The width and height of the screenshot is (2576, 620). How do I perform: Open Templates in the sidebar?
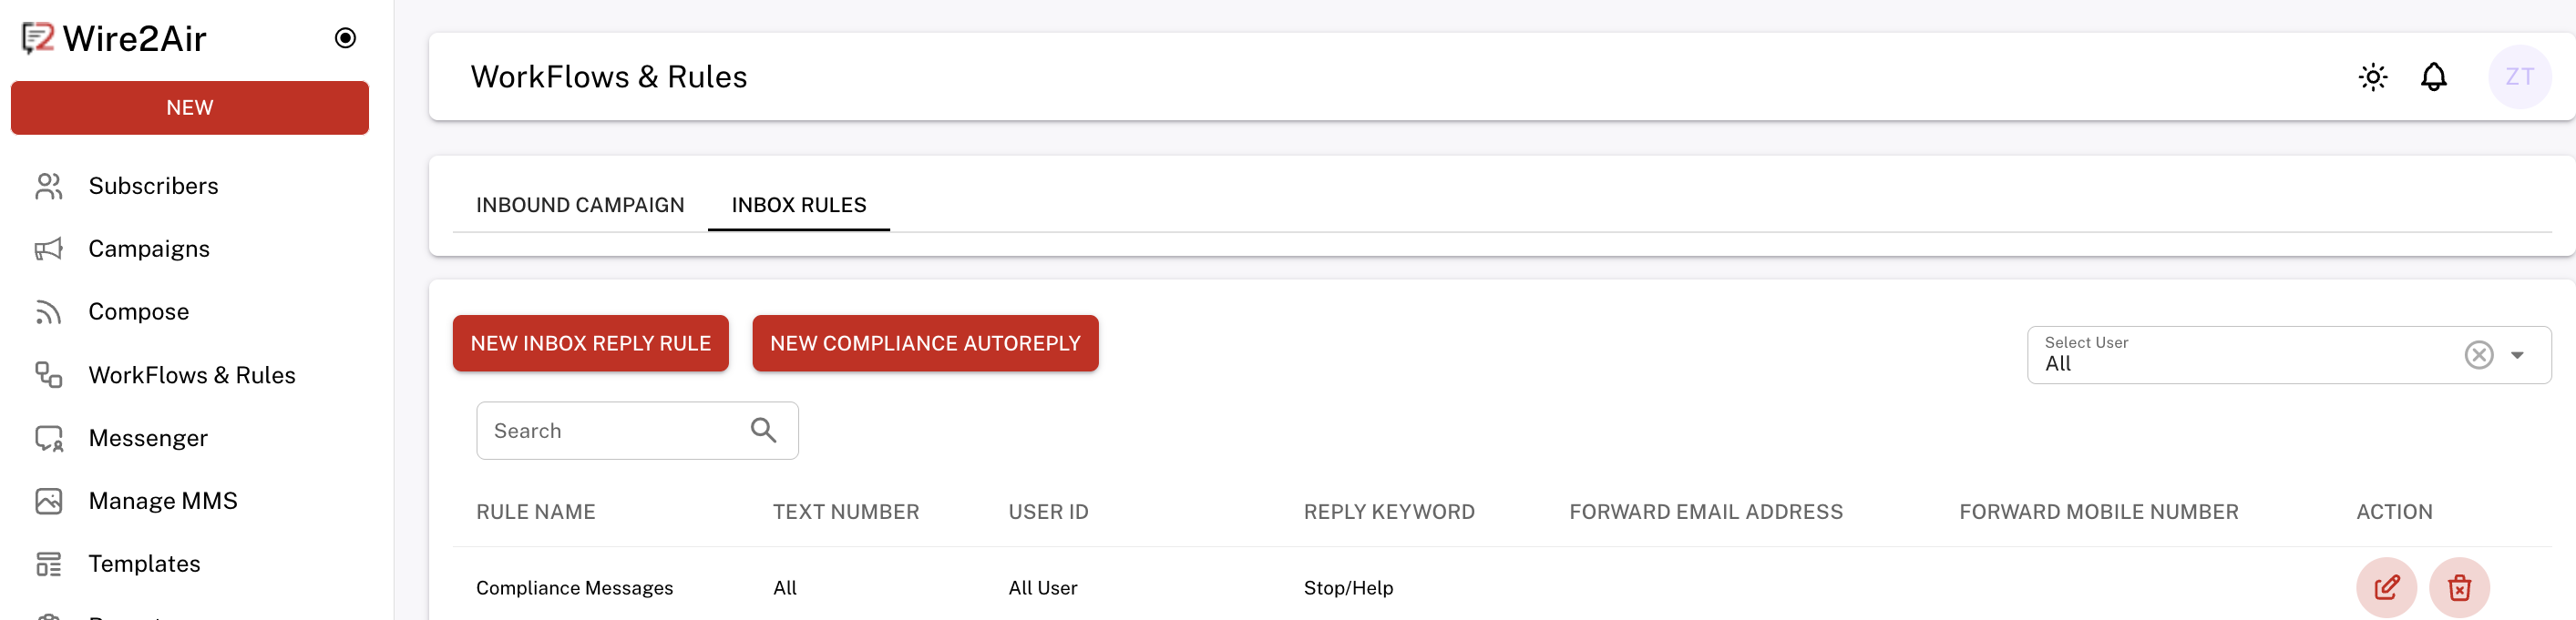pos(144,563)
